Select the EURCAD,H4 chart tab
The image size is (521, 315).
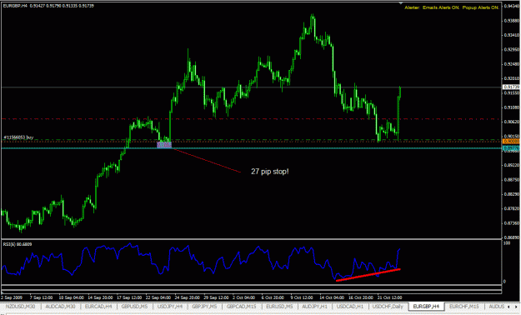(x=98, y=307)
